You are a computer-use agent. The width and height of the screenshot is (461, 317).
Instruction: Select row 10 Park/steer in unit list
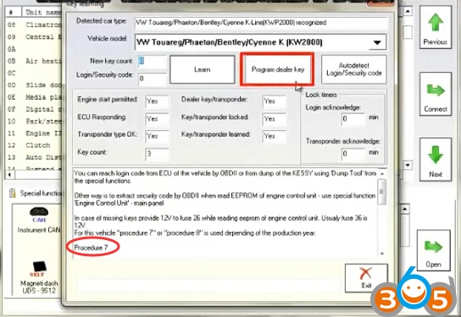(34, 121)
